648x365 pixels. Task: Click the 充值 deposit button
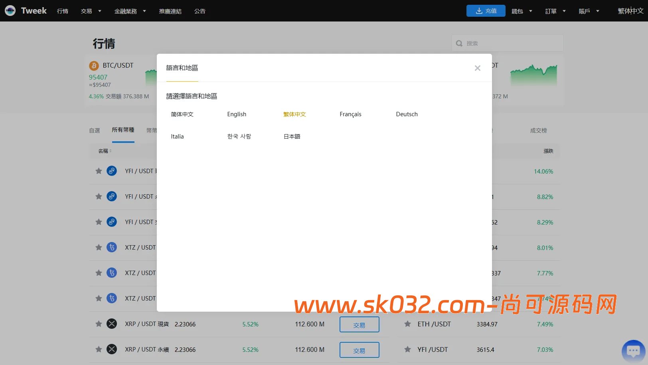[486, 11]
